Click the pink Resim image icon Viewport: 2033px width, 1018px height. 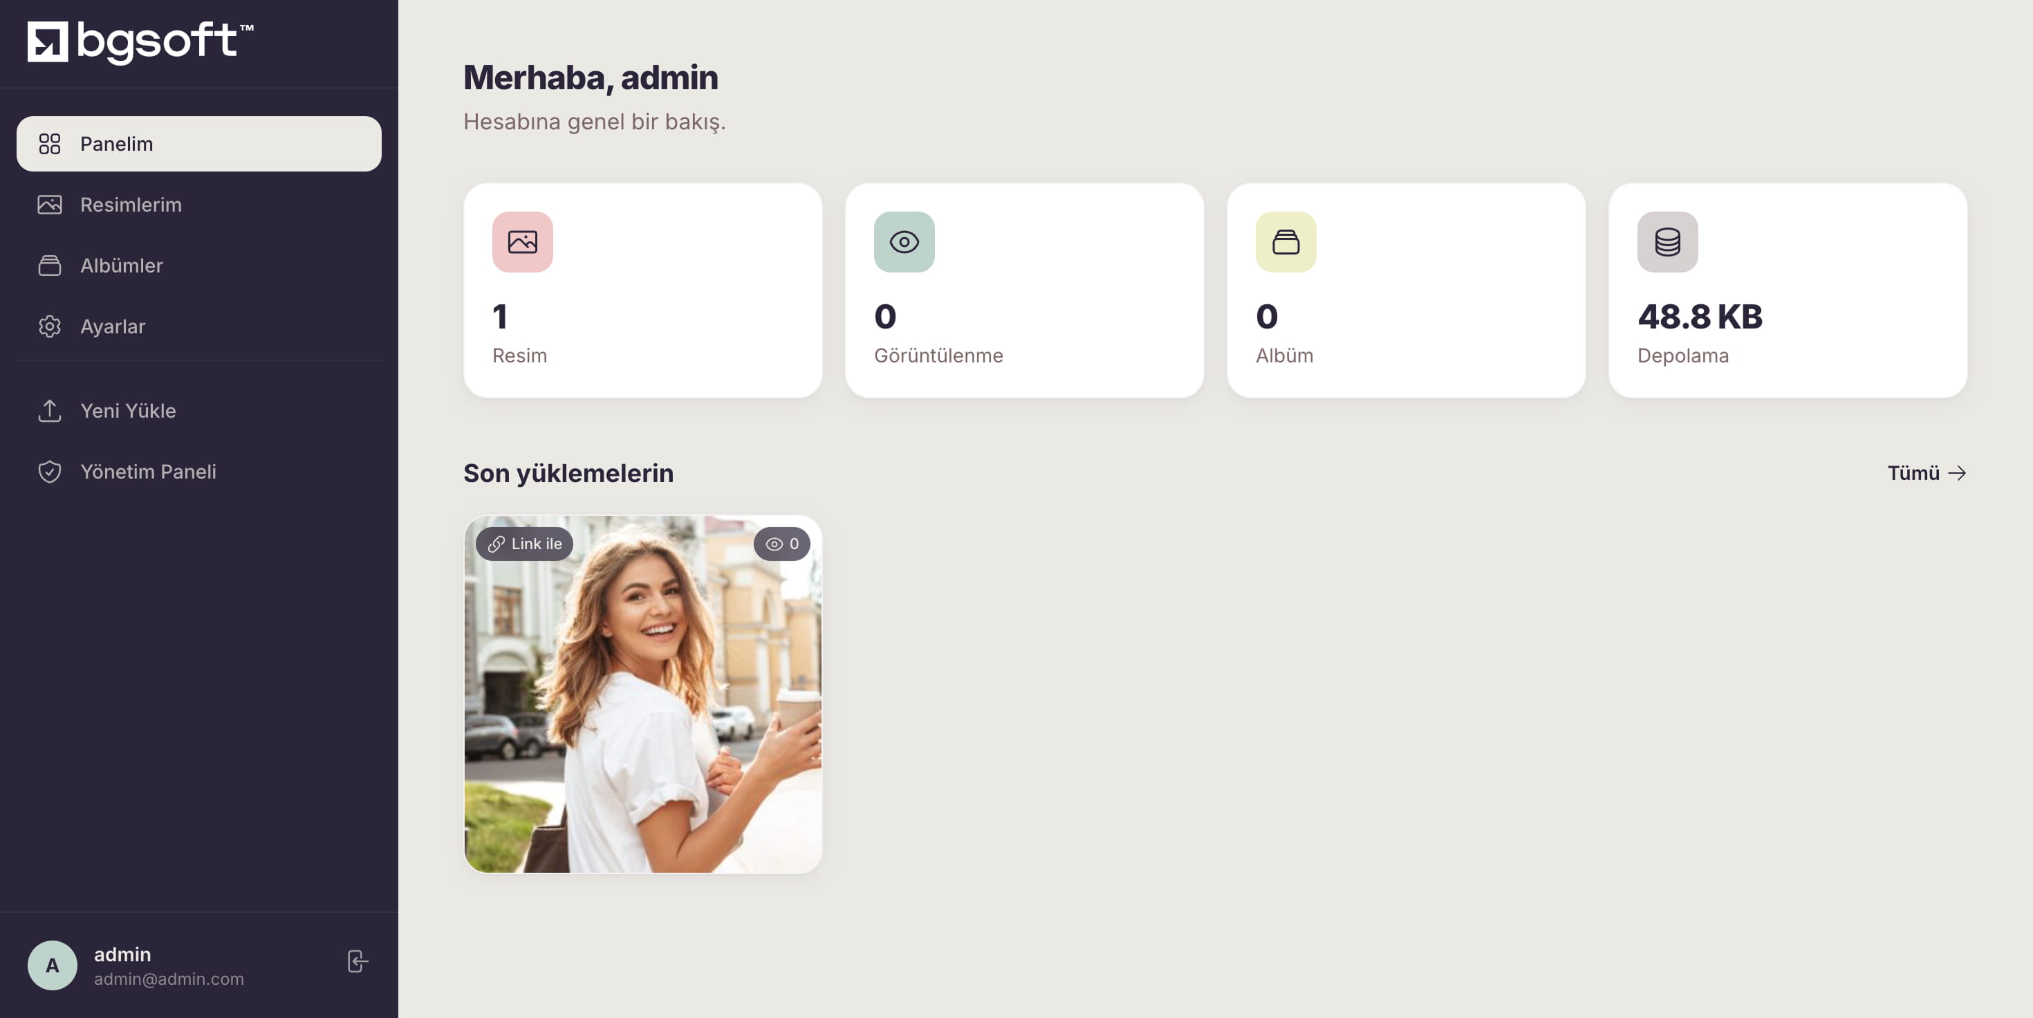pos(523,241)
